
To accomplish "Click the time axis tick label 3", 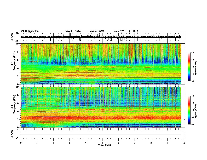I will tap(70, 143).
